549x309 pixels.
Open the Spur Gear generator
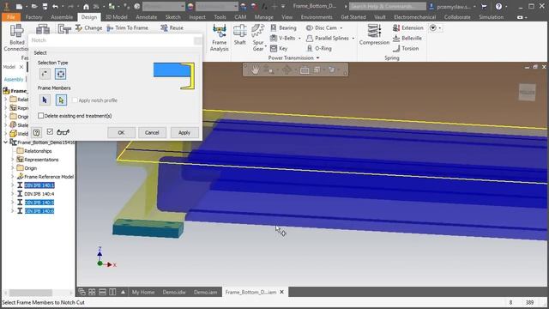pos(258,38)
